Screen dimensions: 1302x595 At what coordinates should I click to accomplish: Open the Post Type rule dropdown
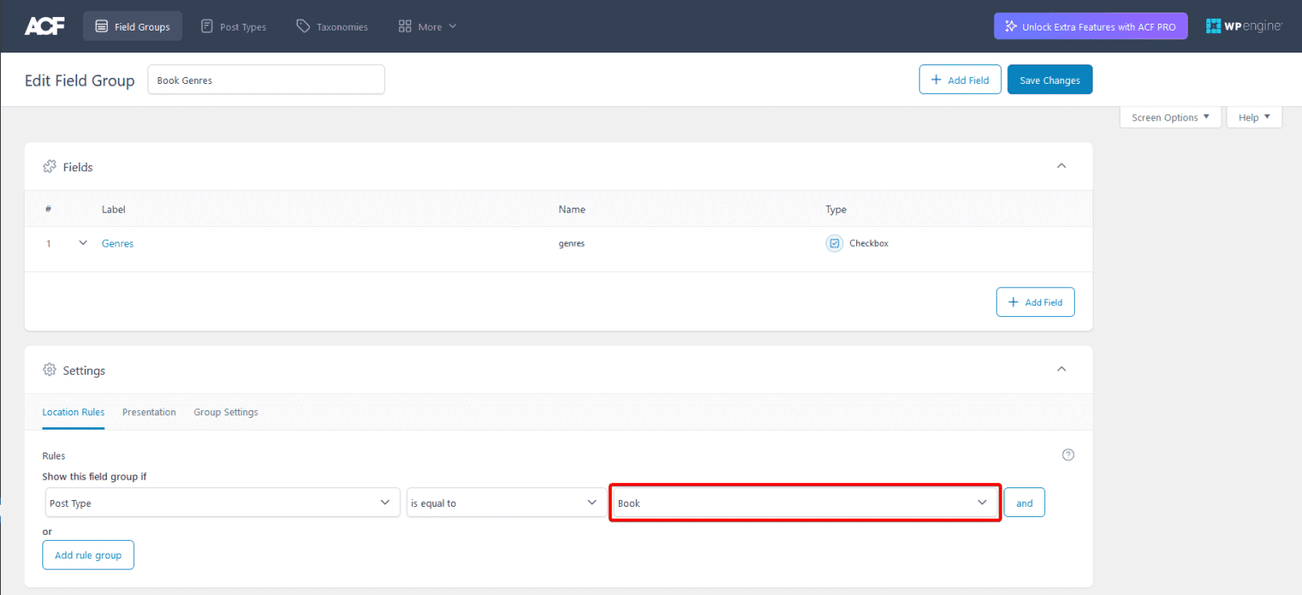(222, 502)
